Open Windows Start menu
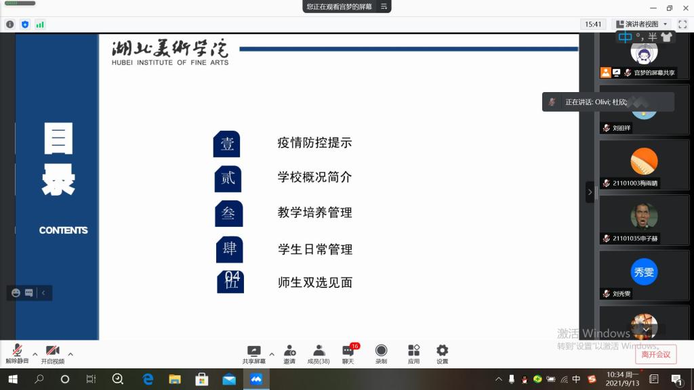The width and height of the screenshot is (694, 390). [x=12, y=379]
